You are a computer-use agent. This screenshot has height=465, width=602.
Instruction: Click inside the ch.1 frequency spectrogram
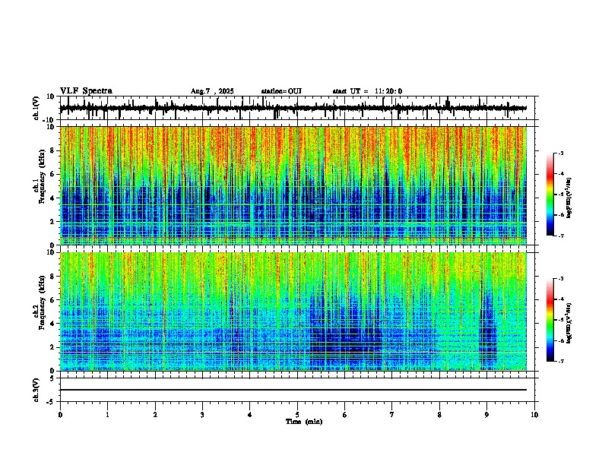tap(293, 185)
